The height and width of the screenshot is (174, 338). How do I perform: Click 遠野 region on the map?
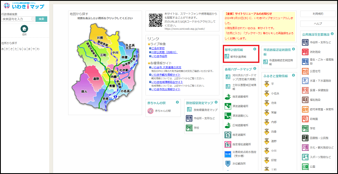pos(96,79)
